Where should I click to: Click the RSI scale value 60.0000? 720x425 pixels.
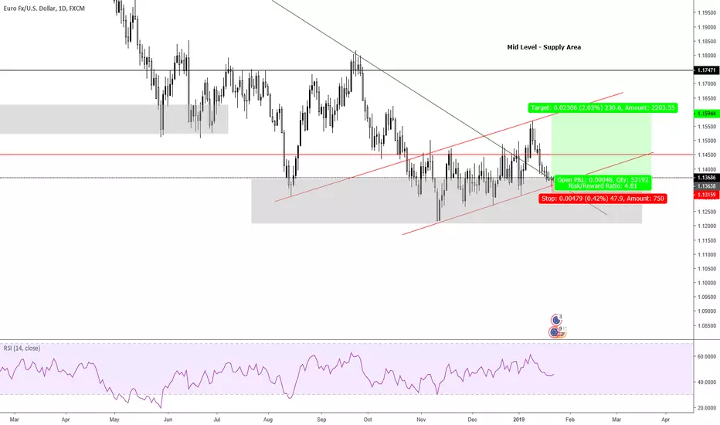coord(707,356)
